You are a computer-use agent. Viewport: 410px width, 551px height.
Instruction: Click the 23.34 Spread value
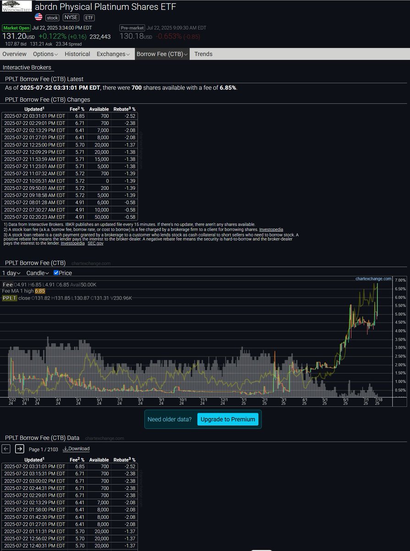(69, 44)
